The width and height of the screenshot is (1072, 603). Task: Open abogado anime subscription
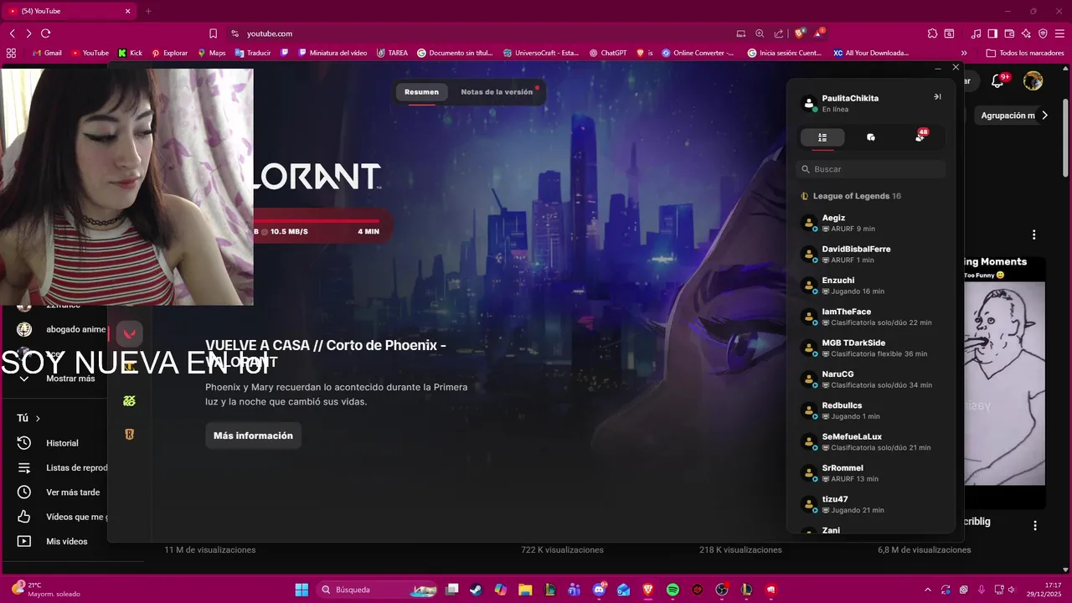63,330
